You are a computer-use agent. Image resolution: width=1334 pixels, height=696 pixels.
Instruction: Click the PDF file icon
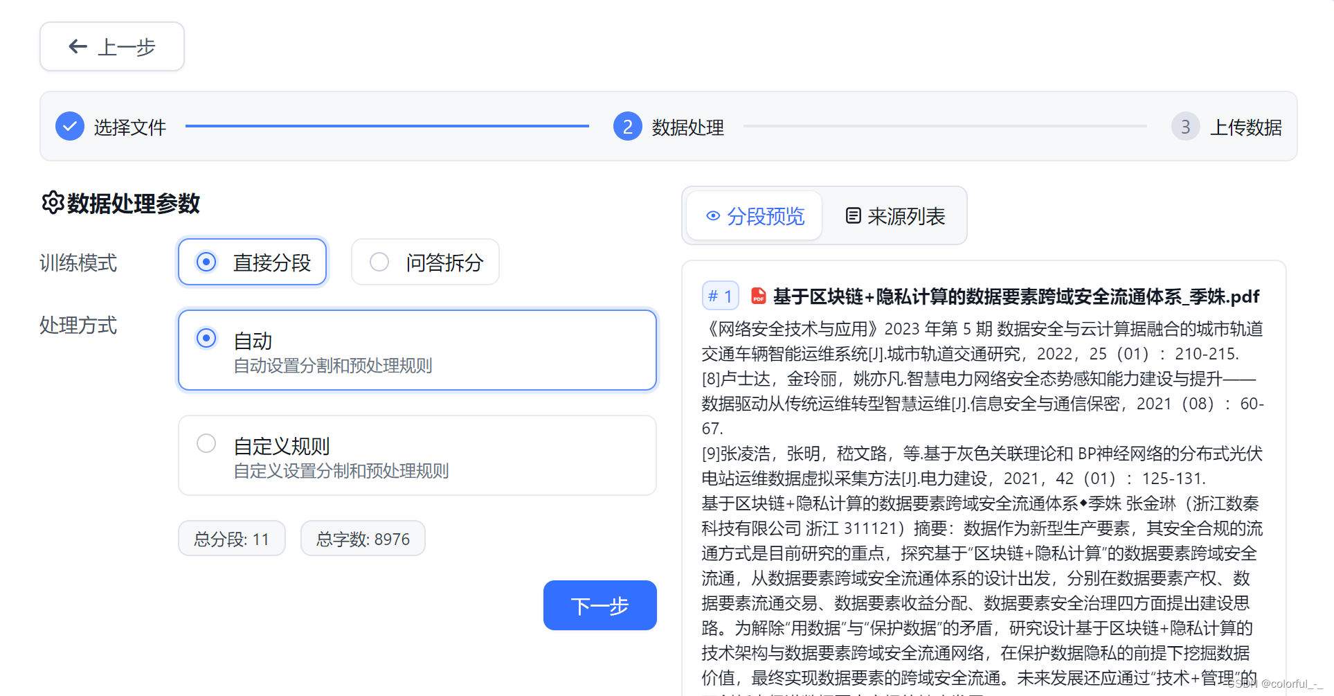coord(759,296)
